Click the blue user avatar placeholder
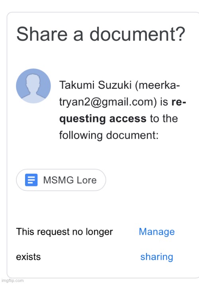 tap(33, 86)
